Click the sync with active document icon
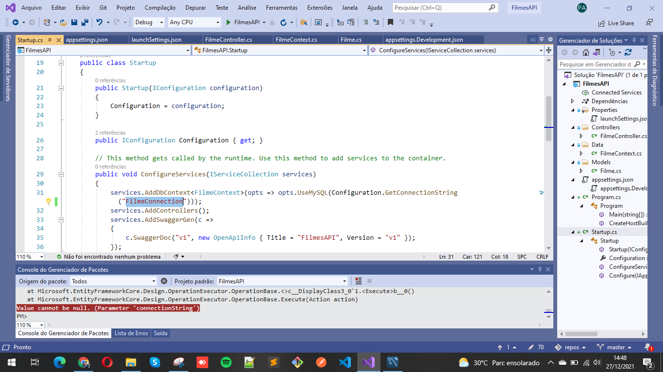Viewport: 663px width, 372px height. tap(628, 52)
